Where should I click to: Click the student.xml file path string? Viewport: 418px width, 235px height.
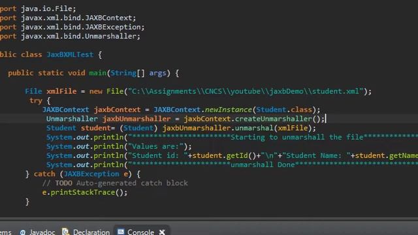coord(246,91)
